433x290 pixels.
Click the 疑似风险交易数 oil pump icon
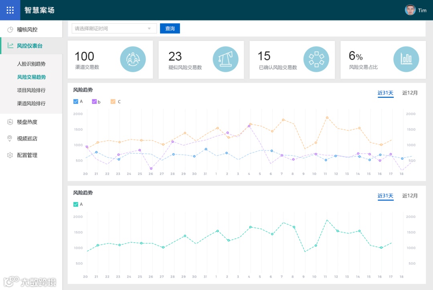[225, 59]
